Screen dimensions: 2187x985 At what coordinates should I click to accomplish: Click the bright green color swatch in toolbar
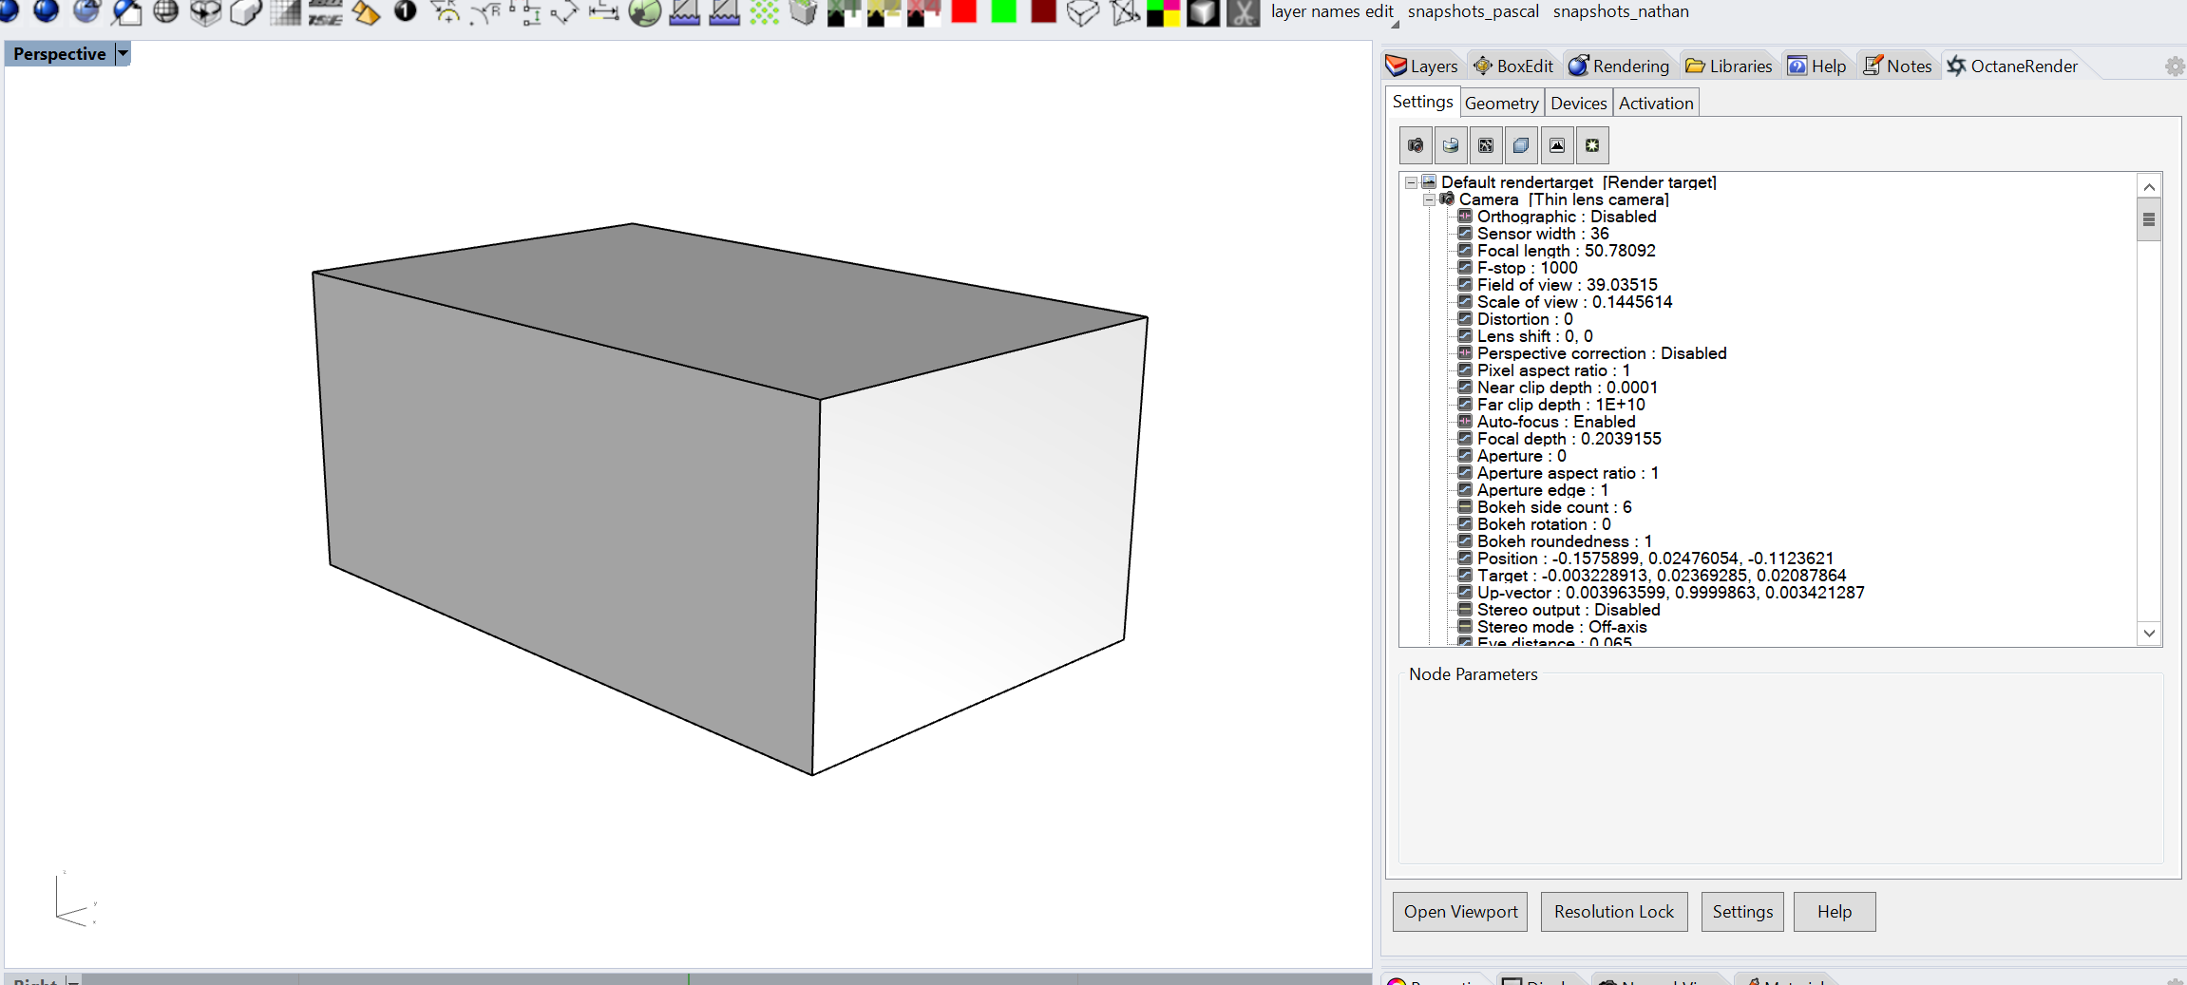pyautogui.click(x=1003, y=11)
